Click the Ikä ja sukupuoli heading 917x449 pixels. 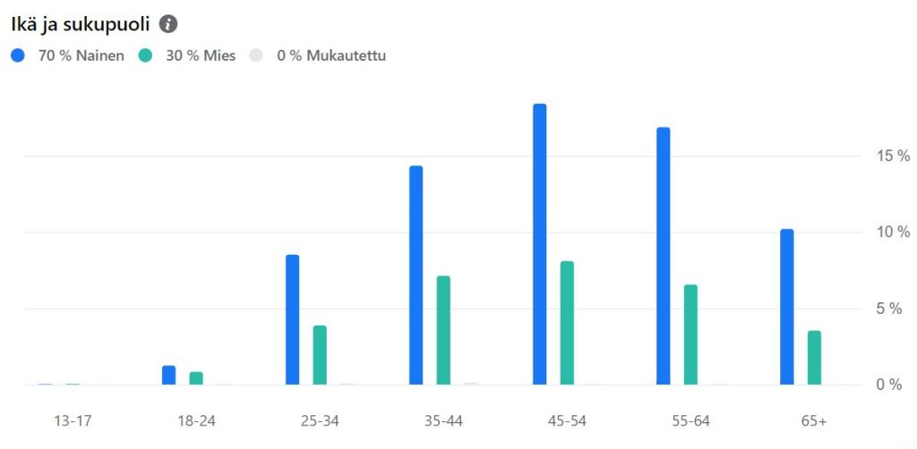coord(80,24)
